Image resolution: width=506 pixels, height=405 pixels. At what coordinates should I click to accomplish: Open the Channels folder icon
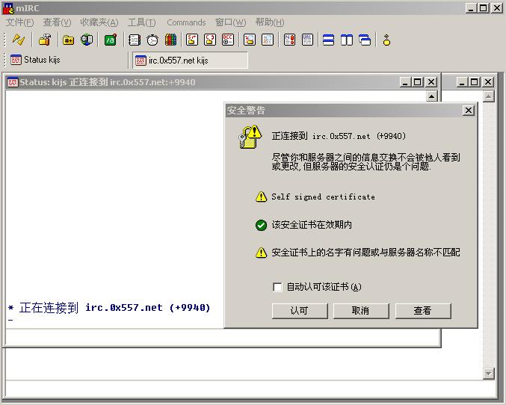pos(68,40)
